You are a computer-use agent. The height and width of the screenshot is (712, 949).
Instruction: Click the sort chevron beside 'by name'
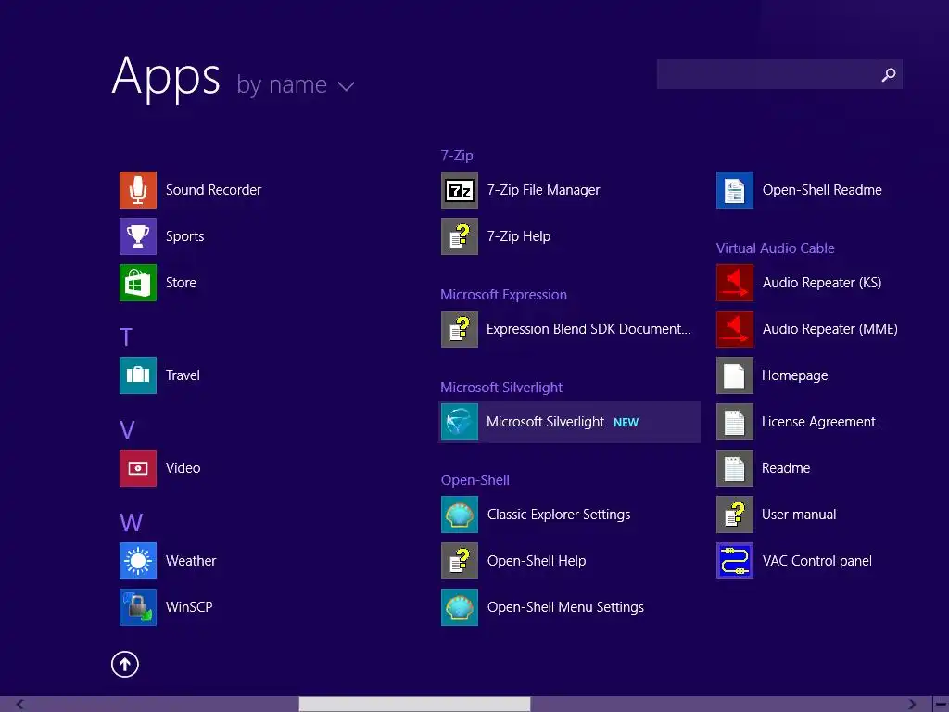(347, 86)
